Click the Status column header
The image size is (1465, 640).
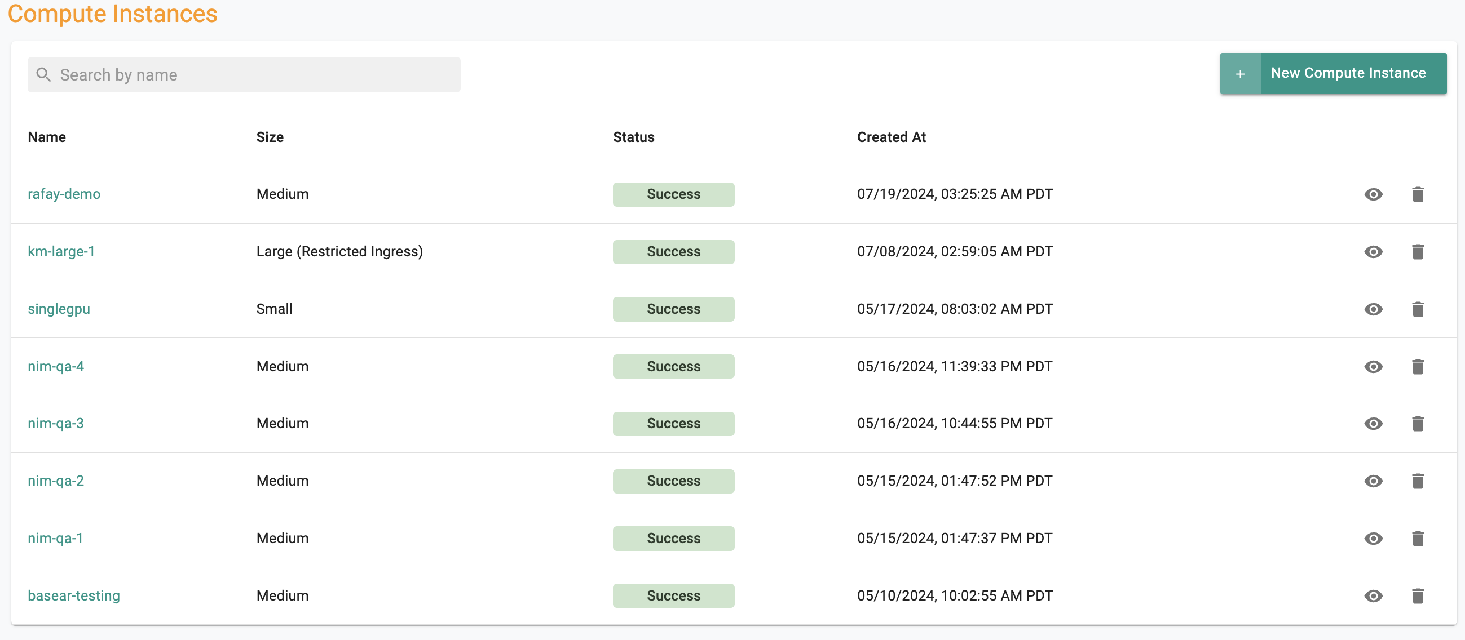tap(634, 137)
